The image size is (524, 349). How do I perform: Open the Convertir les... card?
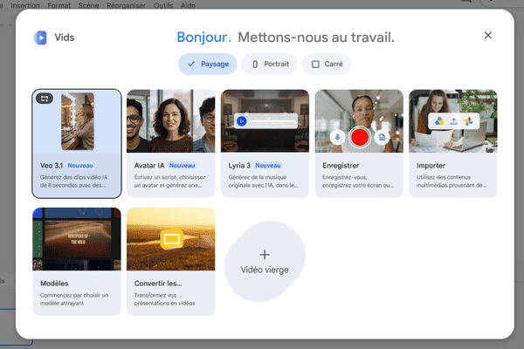point(171,262)
